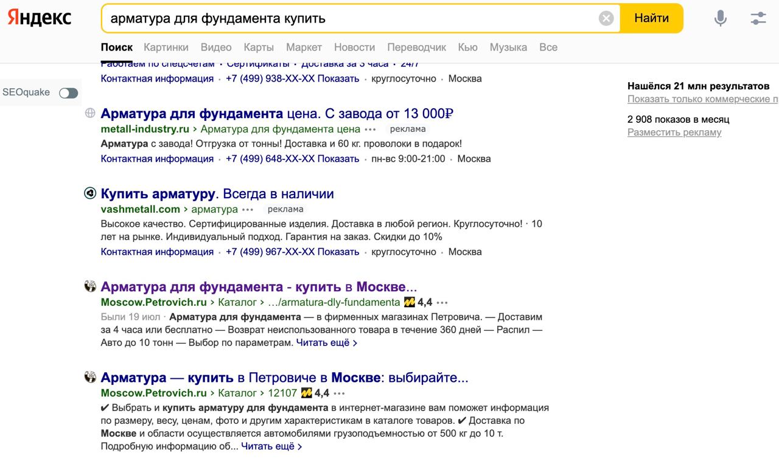
Task: Toggle the SEOquake switch
Action: 69,93
